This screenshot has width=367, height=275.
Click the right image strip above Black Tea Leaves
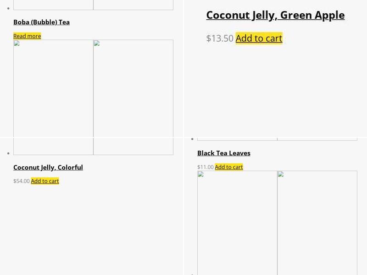coord(317,138)
